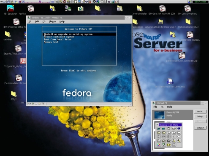The image size is (209, 156).
Task: Select "Rescue installed system" boot option
Action: coord(59,37)
